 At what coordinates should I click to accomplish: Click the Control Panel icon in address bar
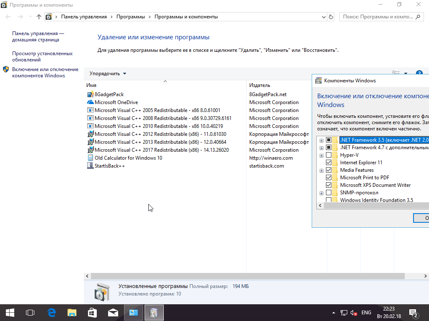click(x=49, y=17)
